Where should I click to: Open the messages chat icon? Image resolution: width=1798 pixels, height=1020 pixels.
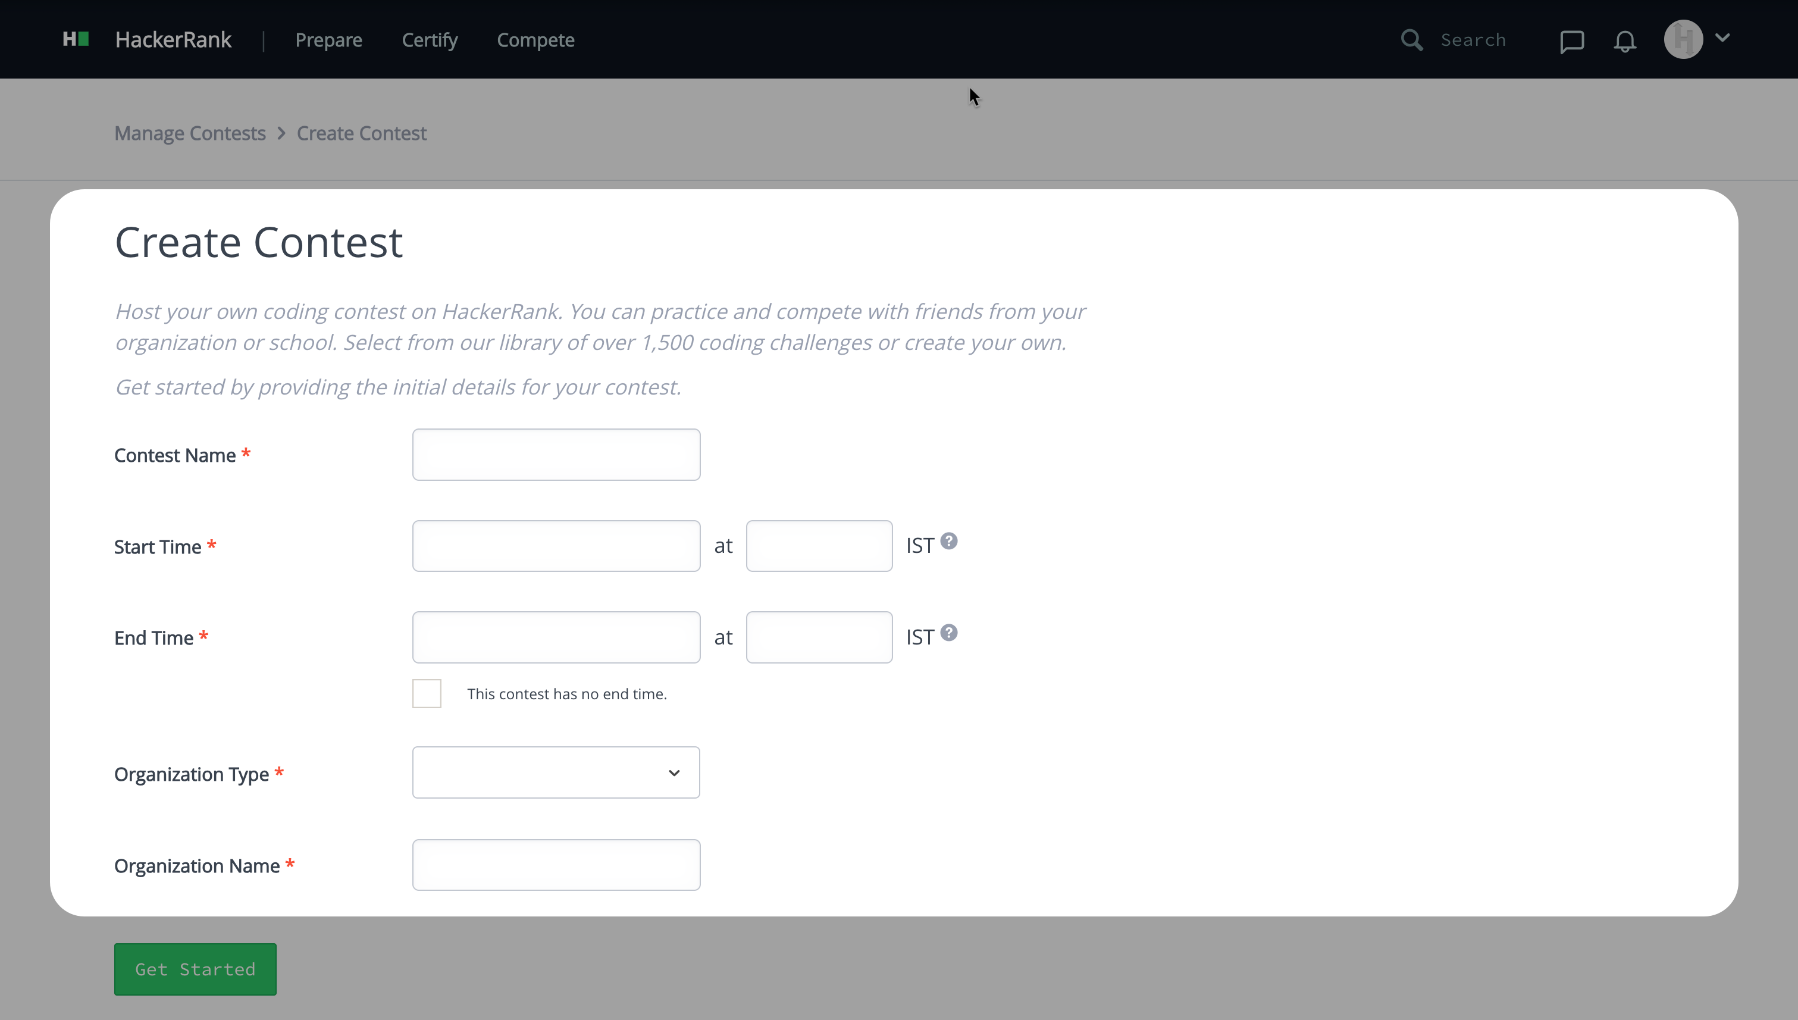(1572, 41)
